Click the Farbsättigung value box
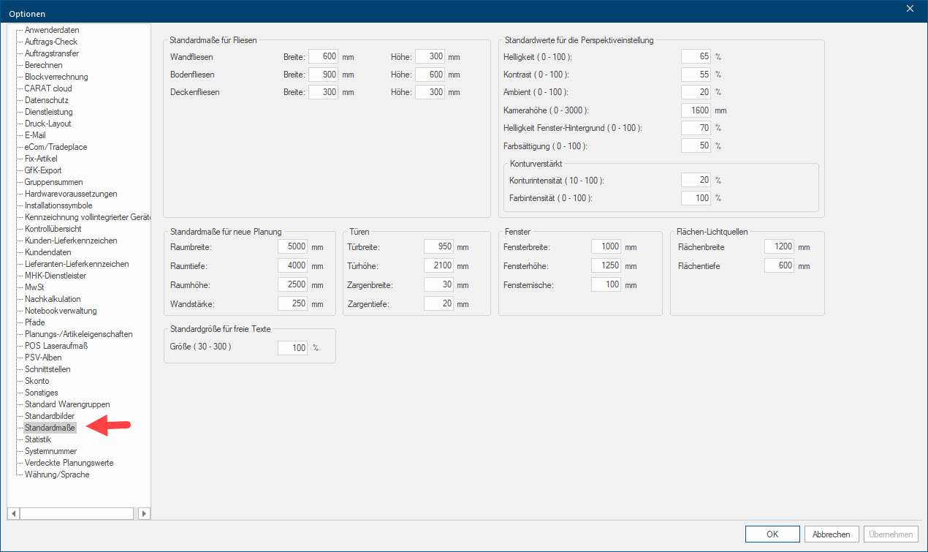The width and height of the screenshot is (928, 552). [696, 145]
